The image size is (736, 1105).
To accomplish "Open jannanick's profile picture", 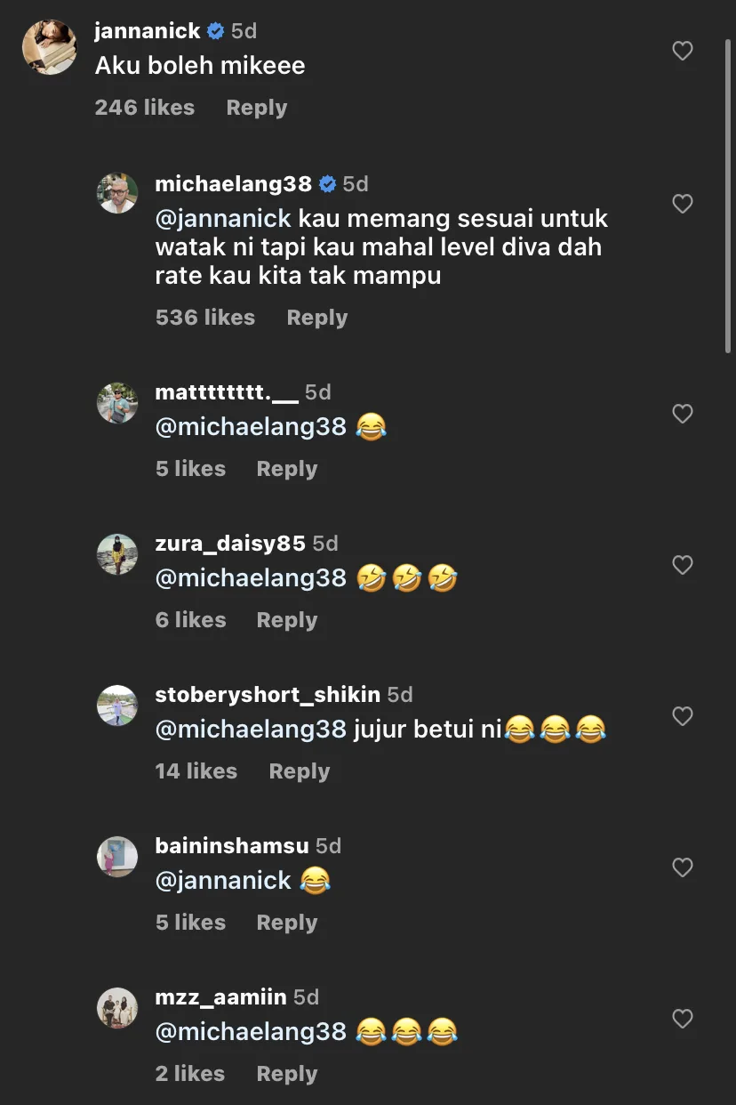I will pyautogui.click(x=49, y=47).
